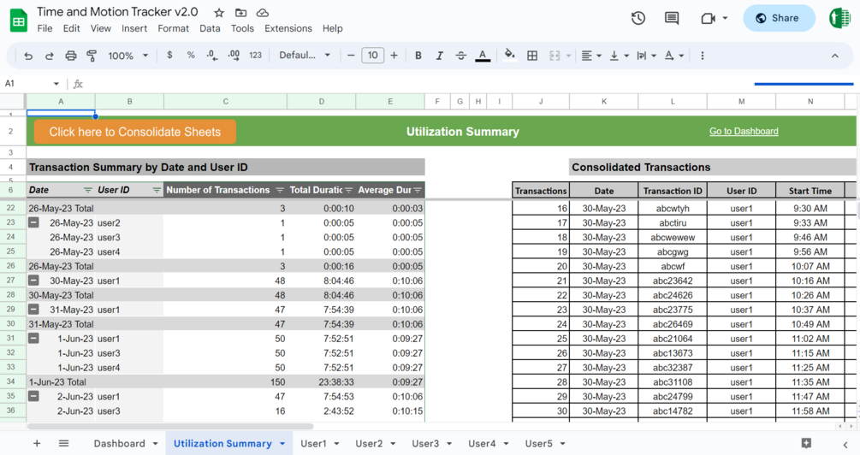Open the File menu
Screen dimensions: 860x455
45,28
